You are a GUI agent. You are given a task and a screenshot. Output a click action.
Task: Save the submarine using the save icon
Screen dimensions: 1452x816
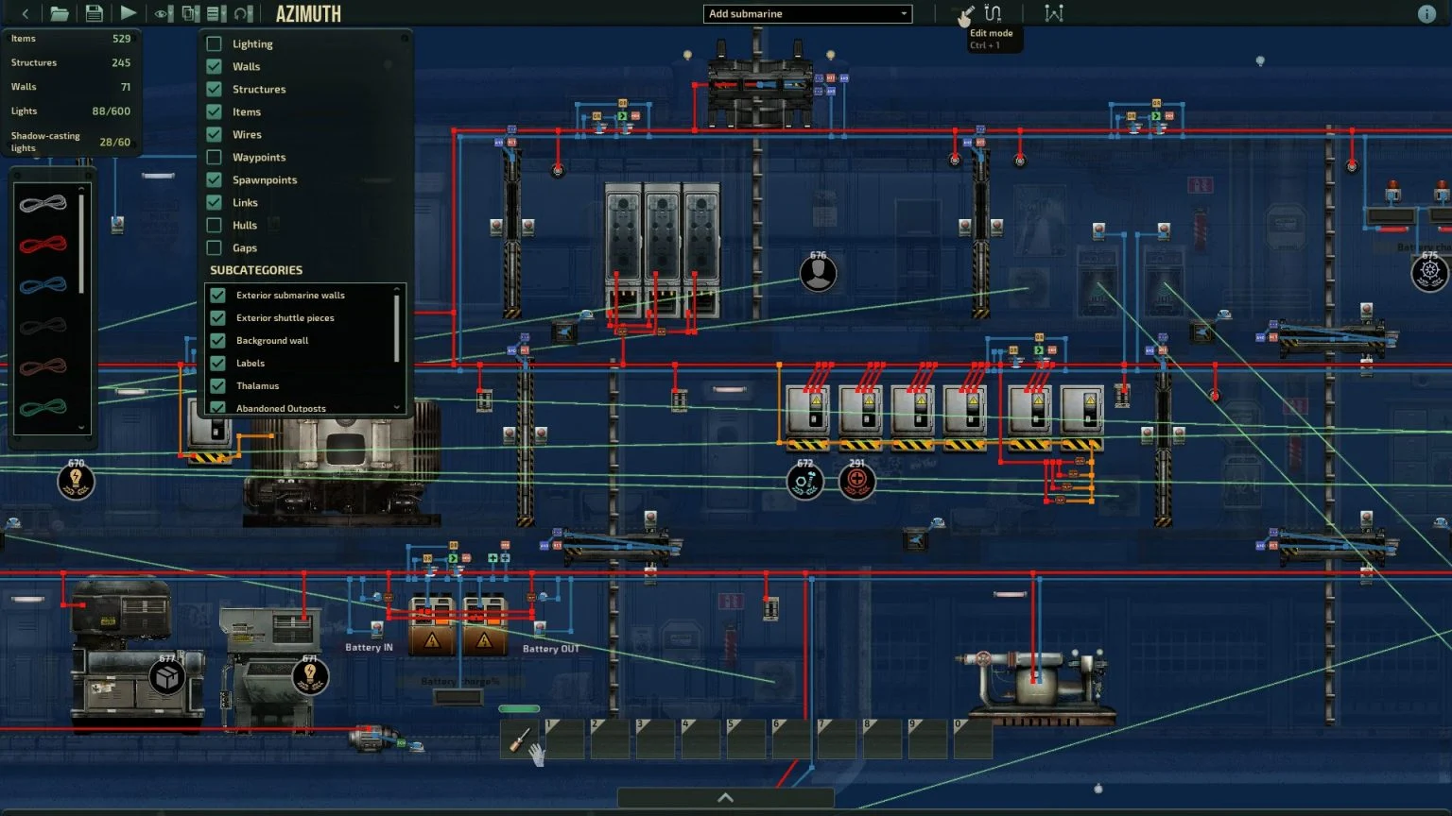click(93, 13)
